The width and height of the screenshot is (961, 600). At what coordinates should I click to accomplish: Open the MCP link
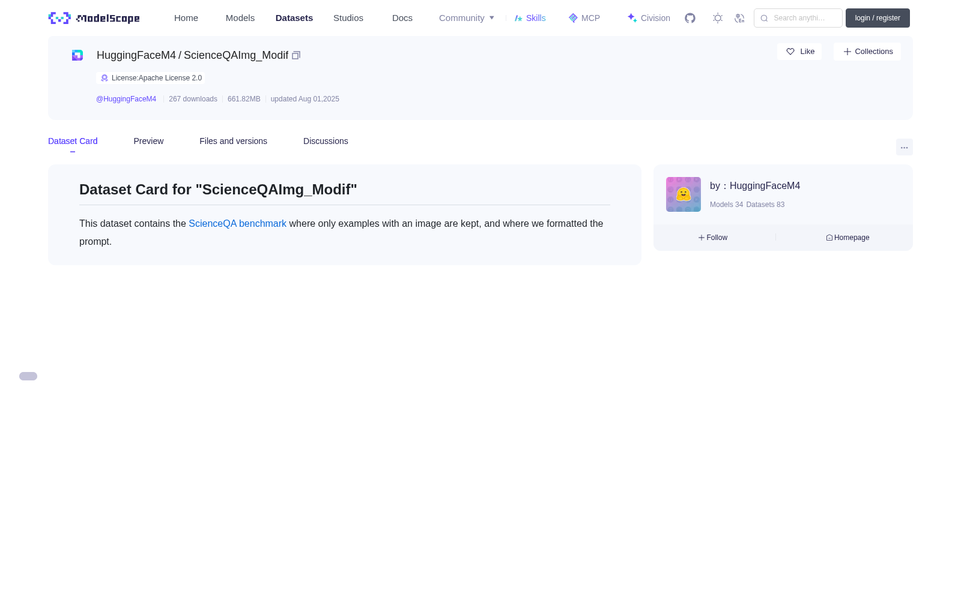[584, 18]
